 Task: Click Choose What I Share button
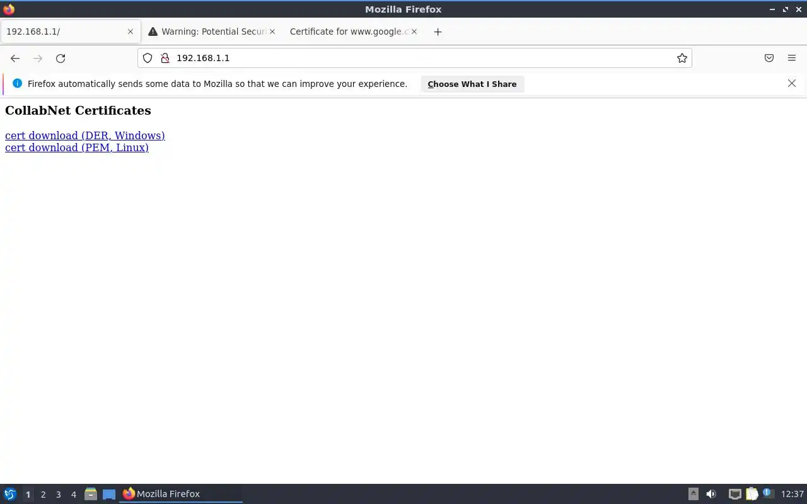[472, 84]
